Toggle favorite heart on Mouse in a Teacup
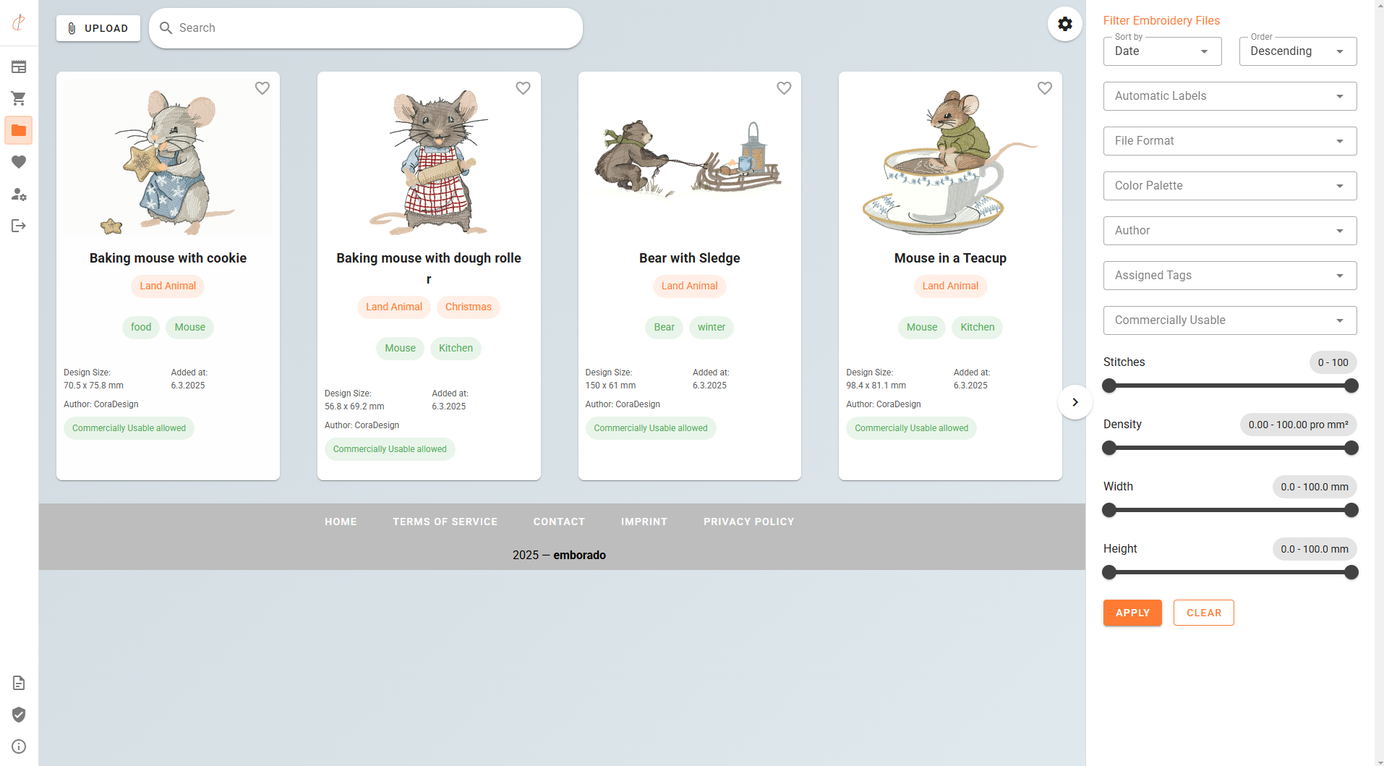1384x766 pixels. [1044, 88]
